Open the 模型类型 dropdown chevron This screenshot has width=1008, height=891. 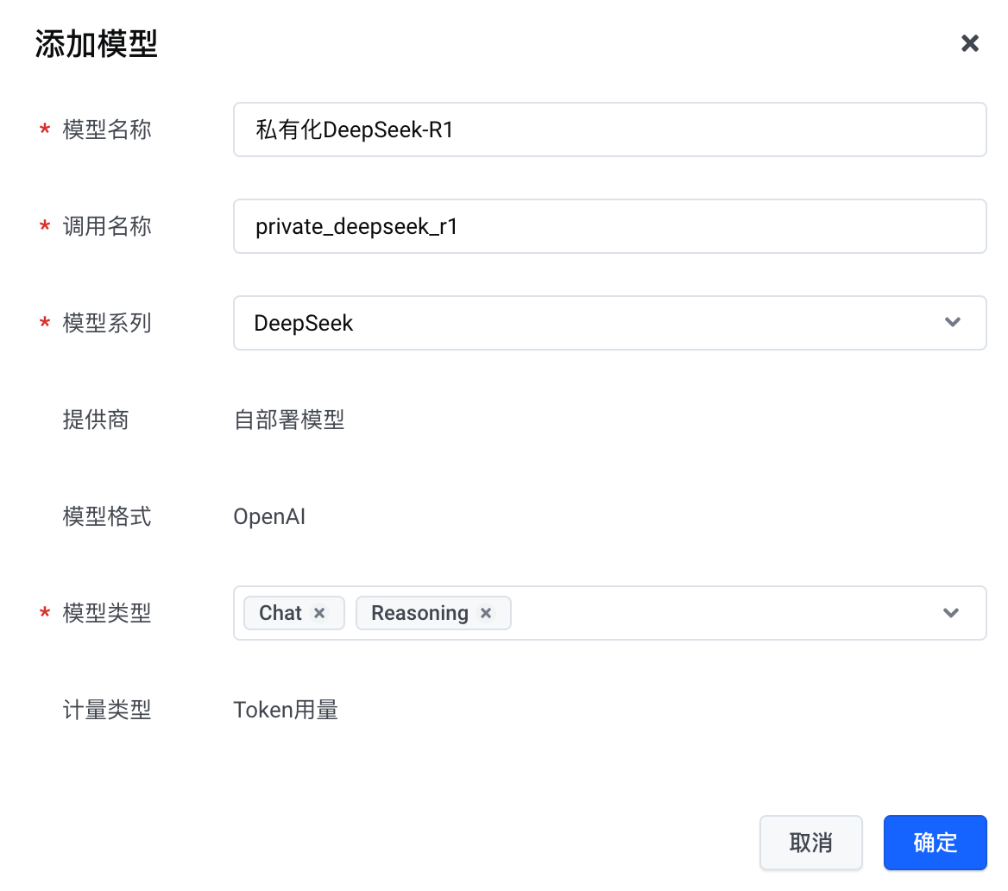click(x=951, y=613)
